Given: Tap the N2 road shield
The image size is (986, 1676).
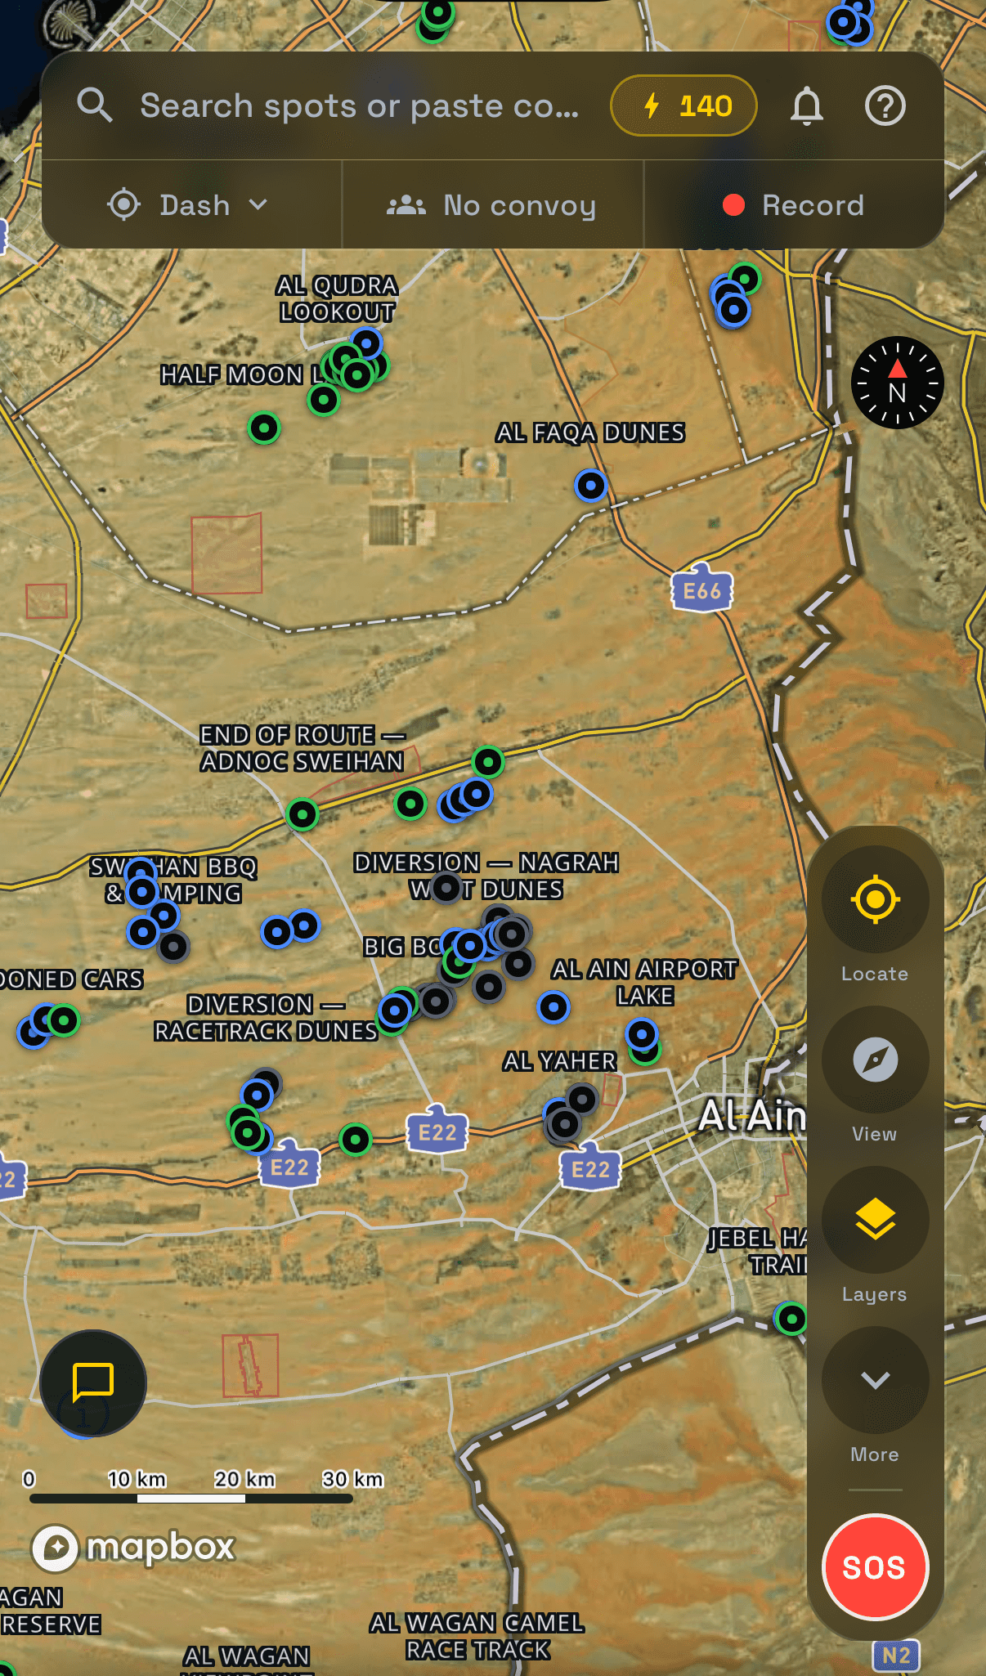Looking at the screenshot, I should pyautogui.click(x=896, y=1656).
